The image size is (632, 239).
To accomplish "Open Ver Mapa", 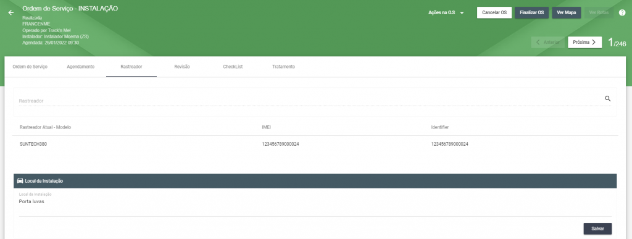I will tap(567, 12).
